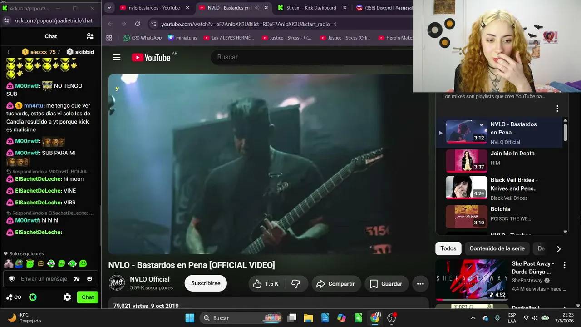Switch to the NVLO - Bastardos en Pena tab
This screenshot has width=581, height=327.
point(228,8)
